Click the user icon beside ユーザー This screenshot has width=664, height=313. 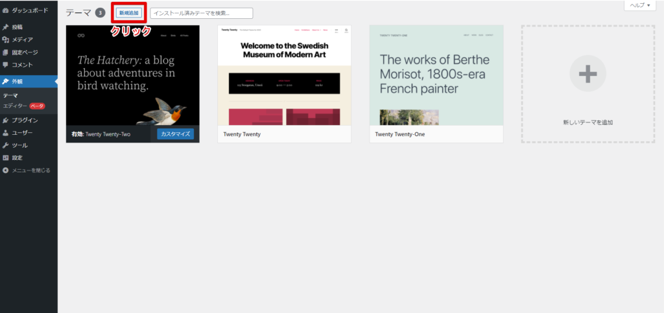[5, 133]
